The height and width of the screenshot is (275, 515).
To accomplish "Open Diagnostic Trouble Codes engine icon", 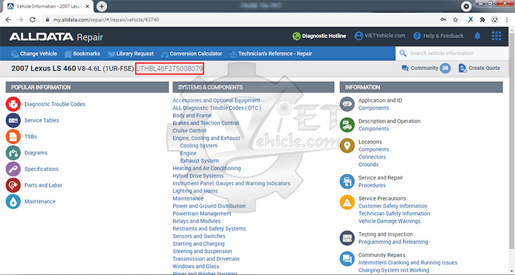I will (13, 104).
